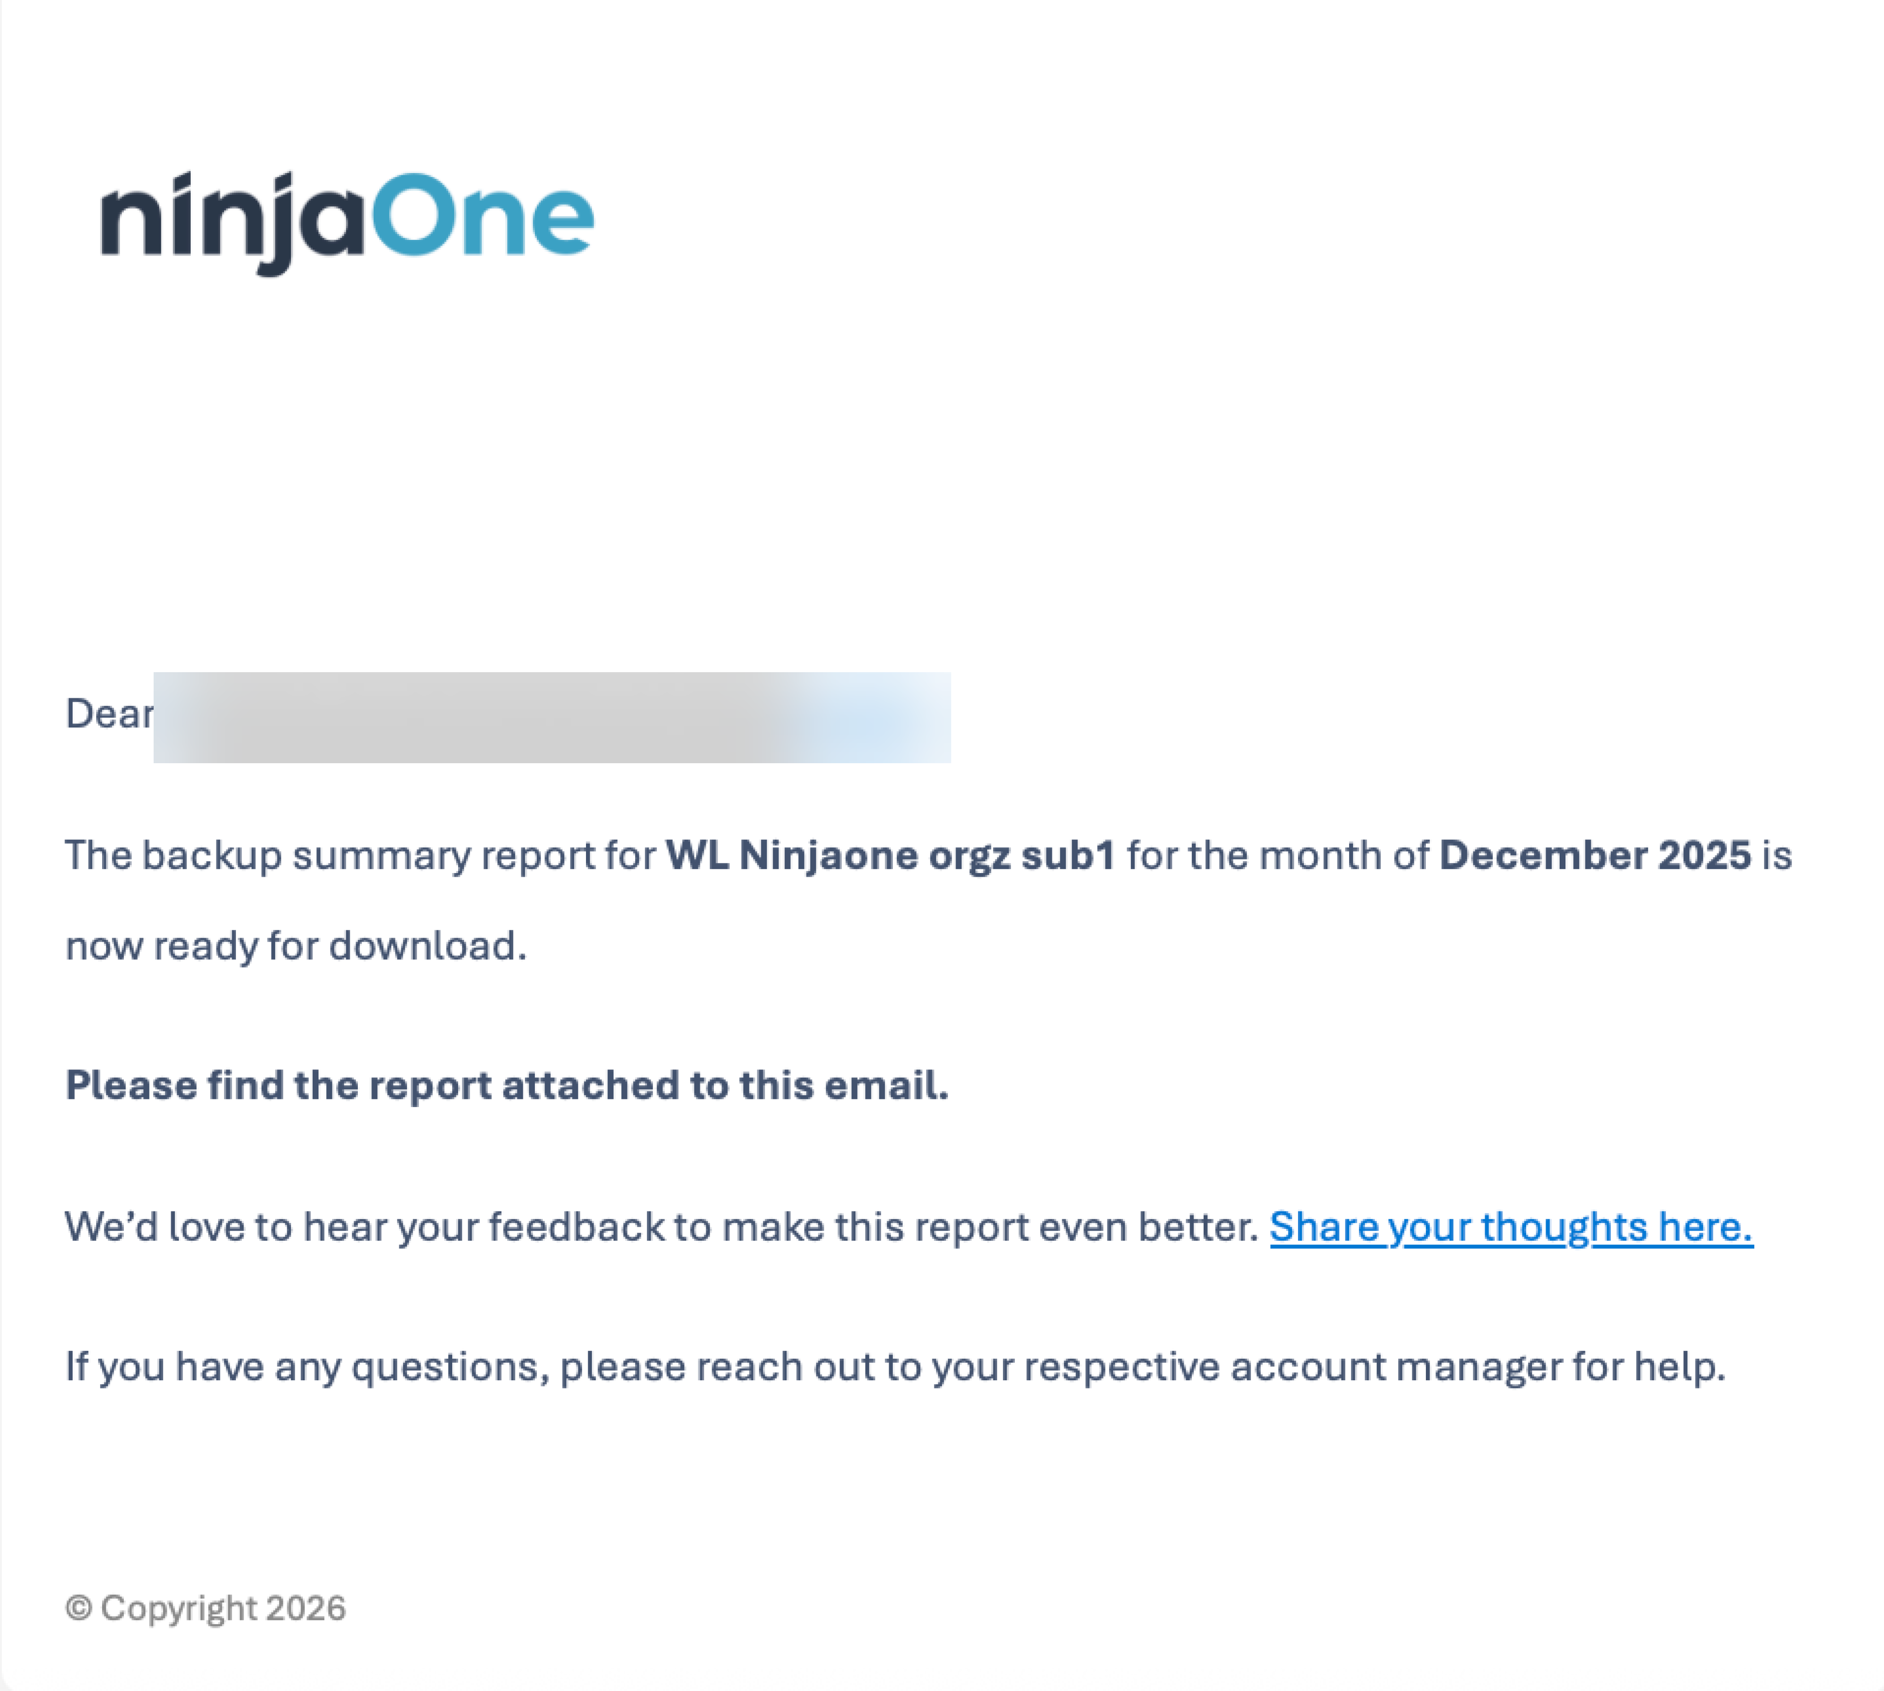Click the word "Dear" in the greeting

coord(109,714)
